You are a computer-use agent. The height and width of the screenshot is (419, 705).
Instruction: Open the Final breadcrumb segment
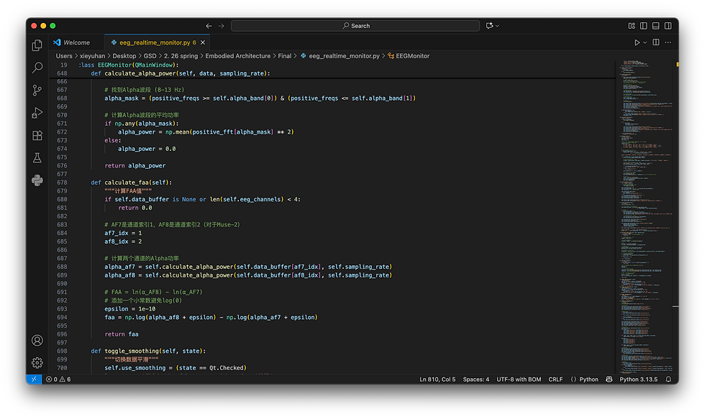click(285, 55)
